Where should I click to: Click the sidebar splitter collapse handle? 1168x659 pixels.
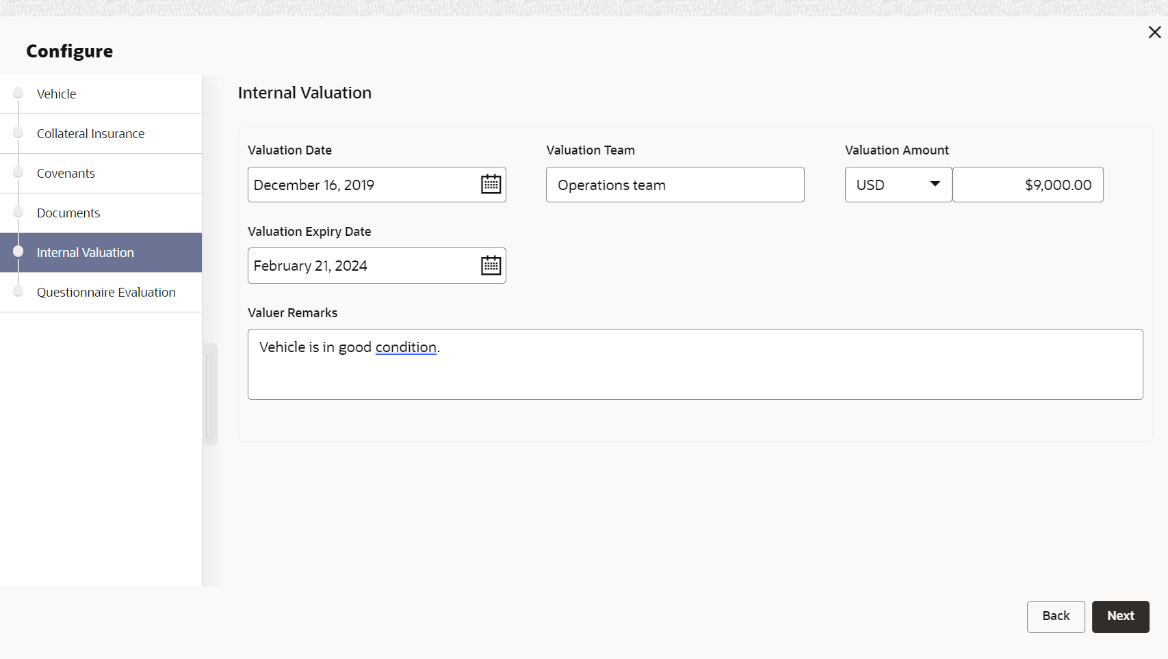[x=209, y=395]
